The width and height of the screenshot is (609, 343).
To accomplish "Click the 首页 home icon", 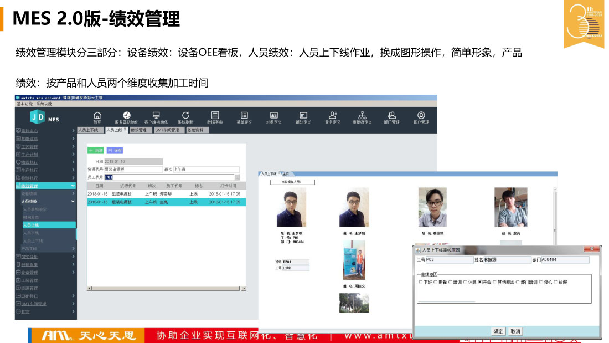I will [97, 116].
